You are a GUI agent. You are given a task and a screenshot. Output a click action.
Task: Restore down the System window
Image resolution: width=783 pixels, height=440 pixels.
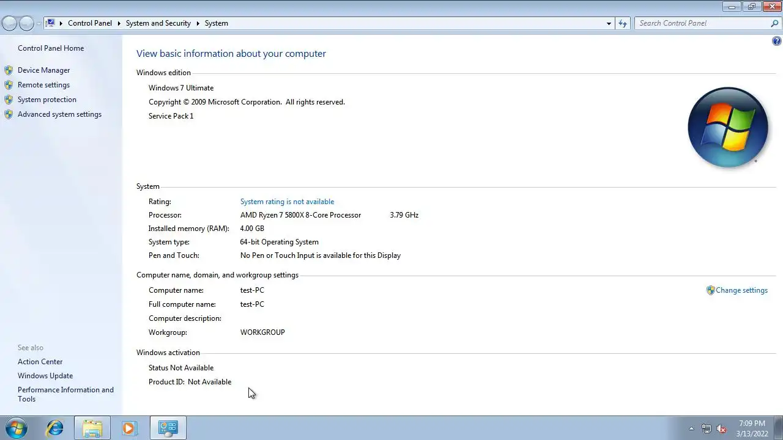(751, 7)
